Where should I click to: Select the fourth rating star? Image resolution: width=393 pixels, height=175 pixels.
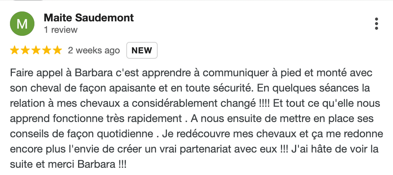[47, 50]
